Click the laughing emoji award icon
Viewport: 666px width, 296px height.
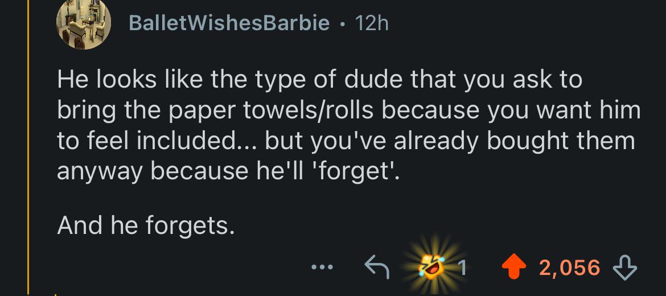433,265
